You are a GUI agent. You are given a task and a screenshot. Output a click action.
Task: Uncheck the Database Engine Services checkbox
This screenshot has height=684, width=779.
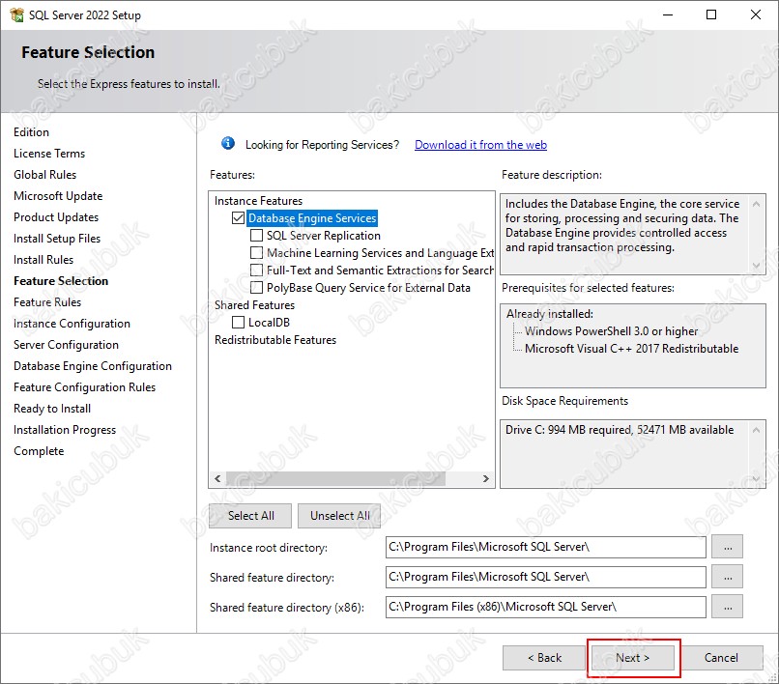coord(238,218)
